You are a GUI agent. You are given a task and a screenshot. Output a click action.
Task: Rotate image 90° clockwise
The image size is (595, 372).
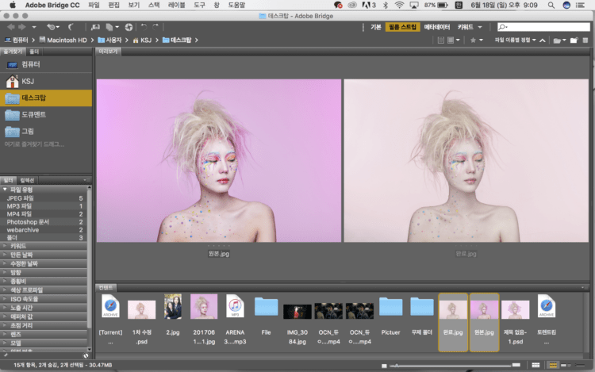point(155,26)
